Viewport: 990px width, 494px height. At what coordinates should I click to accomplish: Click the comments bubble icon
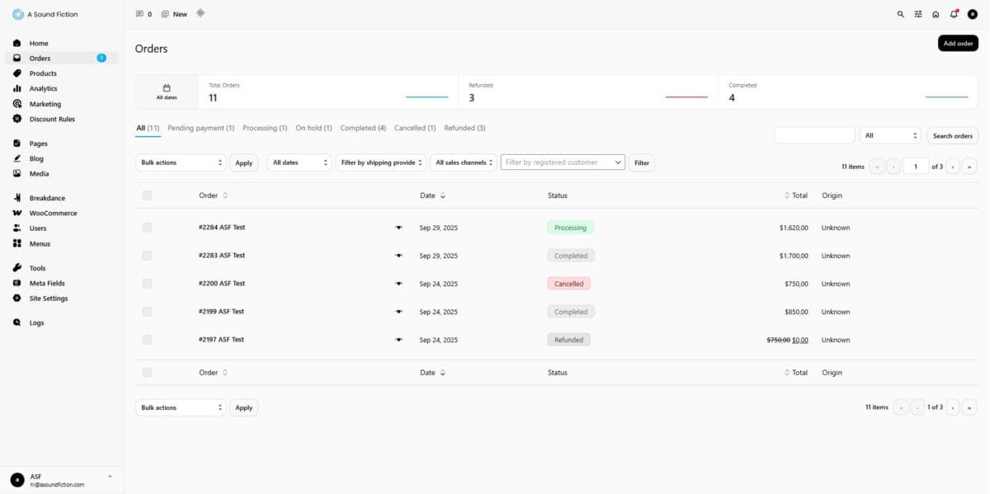pyautogui.click(x=139, y=14)
